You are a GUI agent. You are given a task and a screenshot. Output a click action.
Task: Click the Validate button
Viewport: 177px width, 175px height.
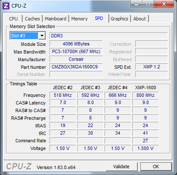click(122, 167)
